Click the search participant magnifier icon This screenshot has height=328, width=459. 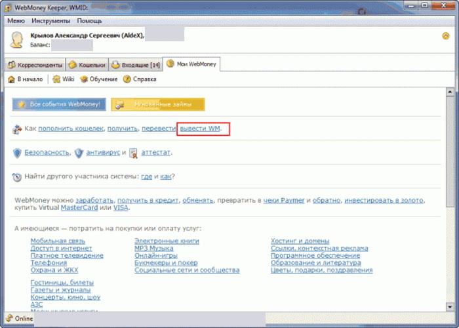click(x=17, y=177)
